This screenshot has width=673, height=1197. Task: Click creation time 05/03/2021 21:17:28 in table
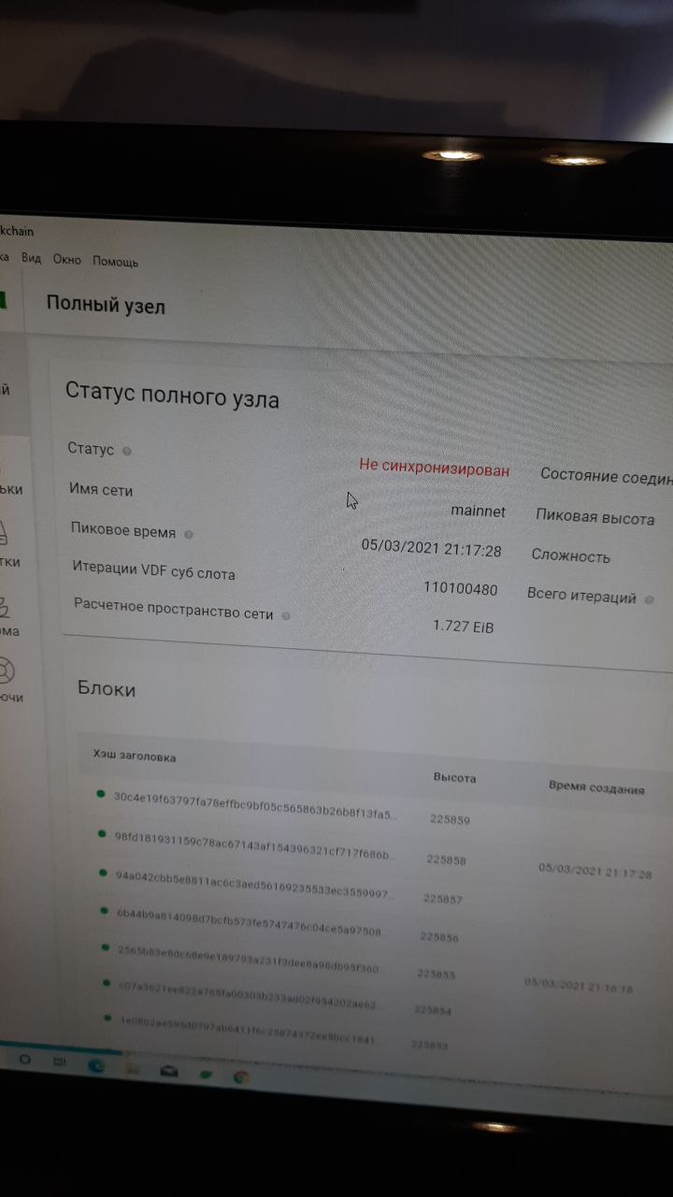[595, 871]
